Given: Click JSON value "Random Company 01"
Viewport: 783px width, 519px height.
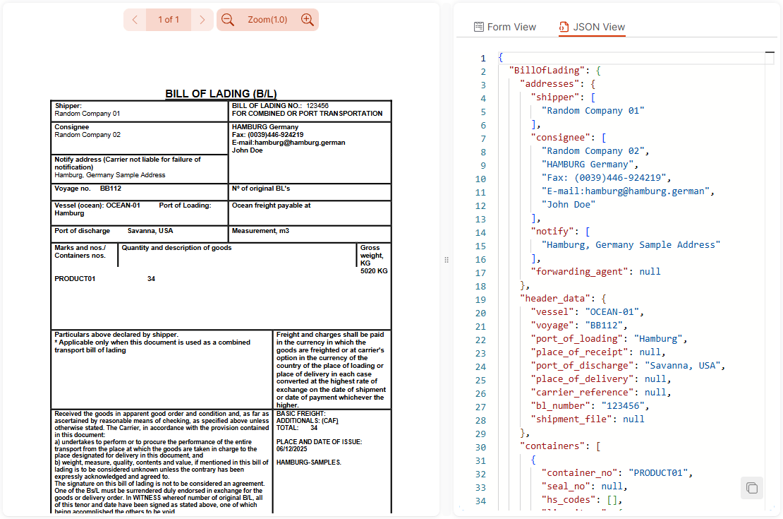Looking at the screenshot, I should [593, 111].
